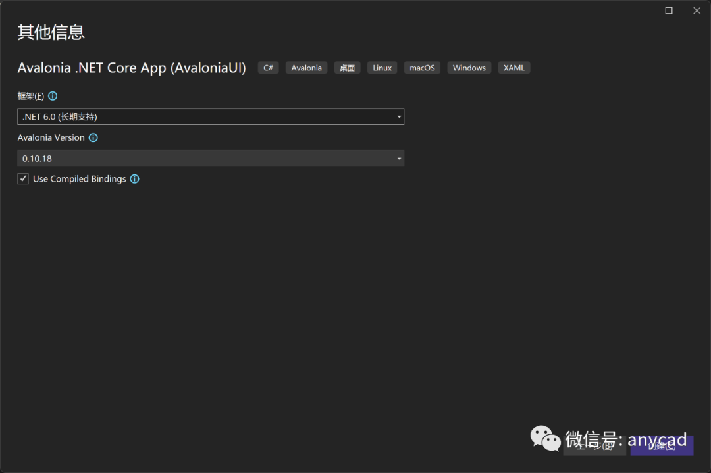Screen dimensions: 711x473
Task: Click the Linux tag
Action: click(x=382, y=68)
